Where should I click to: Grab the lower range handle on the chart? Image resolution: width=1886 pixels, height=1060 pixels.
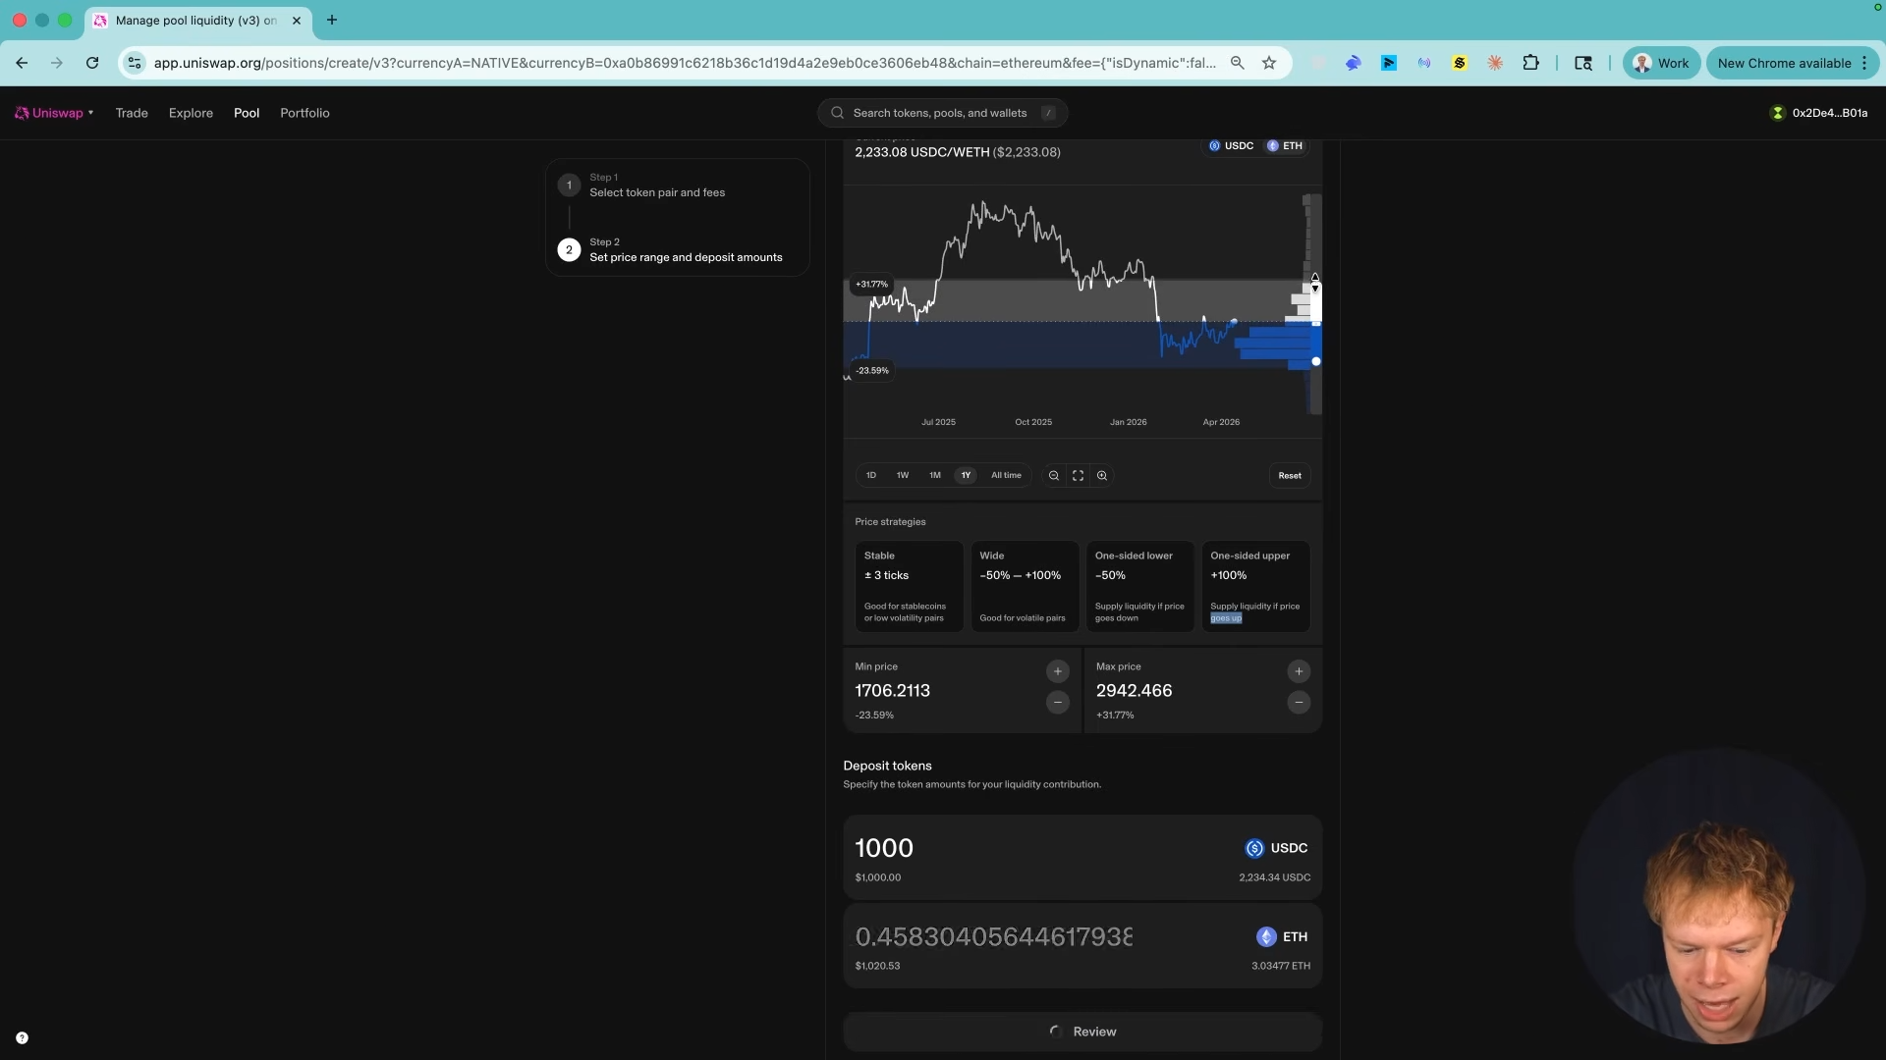[x=1316, y=361]
